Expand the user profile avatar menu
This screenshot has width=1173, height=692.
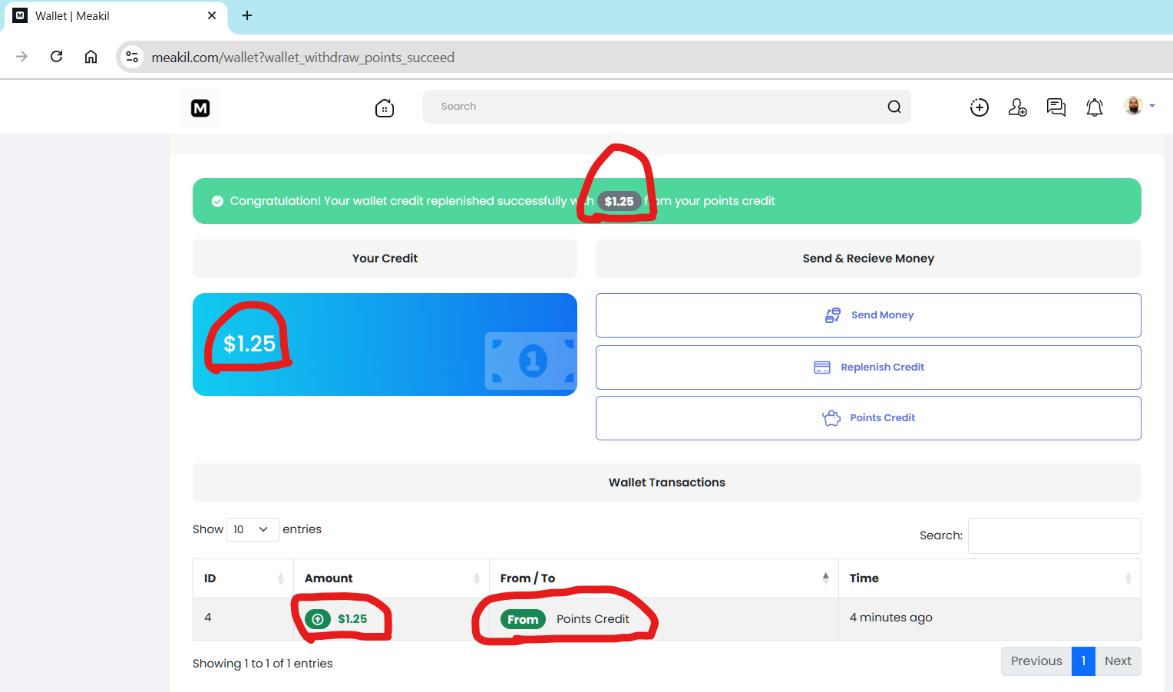tap(1138, 106)
